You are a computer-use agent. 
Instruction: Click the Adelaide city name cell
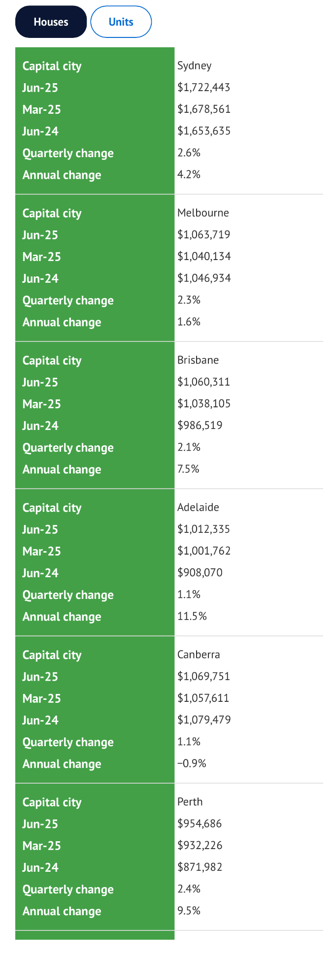pos(198,508)
